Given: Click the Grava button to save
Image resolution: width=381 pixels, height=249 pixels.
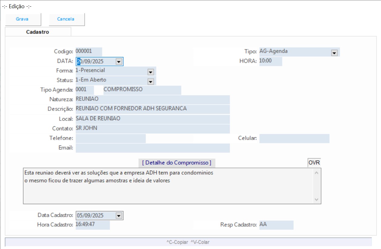Looking at the screenshot, I should (x=22, y=19).
